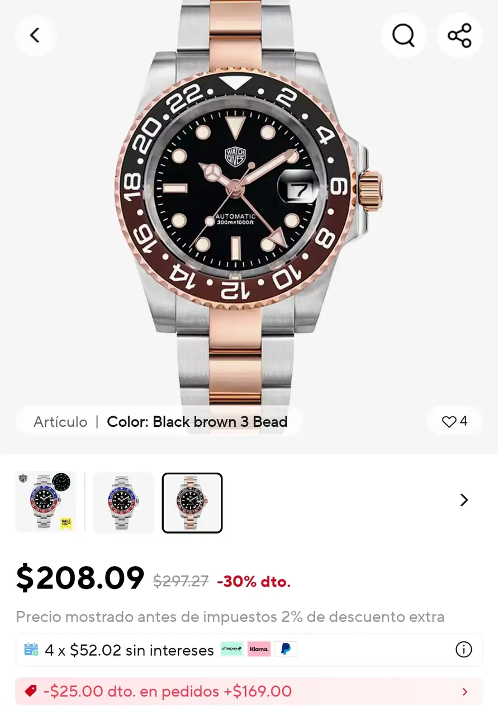
Task: Tap the main watch product image
Action: (249, 201)
